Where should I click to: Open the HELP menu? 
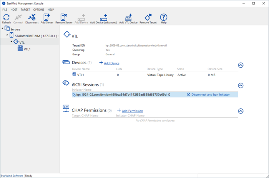51,10
